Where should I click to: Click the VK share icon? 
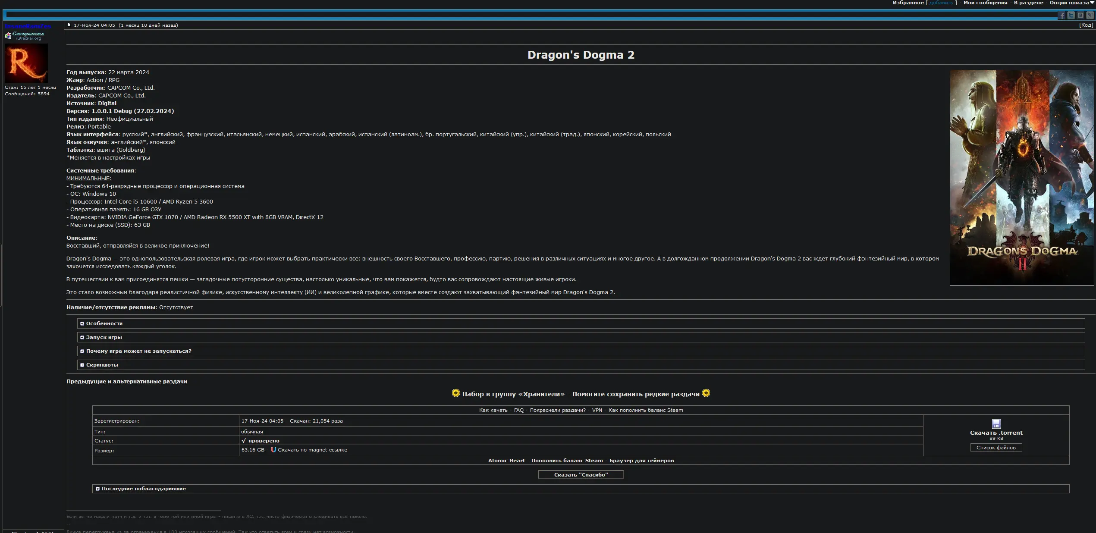point(1080,16)
